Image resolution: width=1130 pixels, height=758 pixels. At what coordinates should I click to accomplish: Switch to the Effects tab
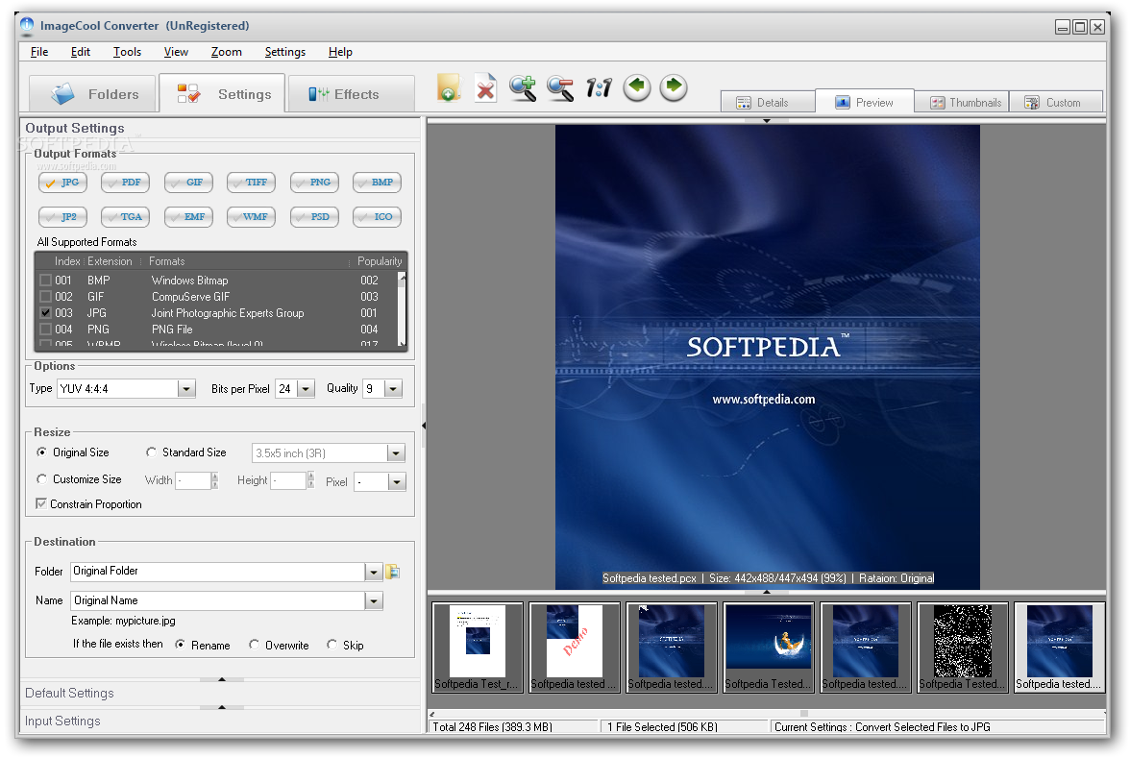(x=352, y=94)
